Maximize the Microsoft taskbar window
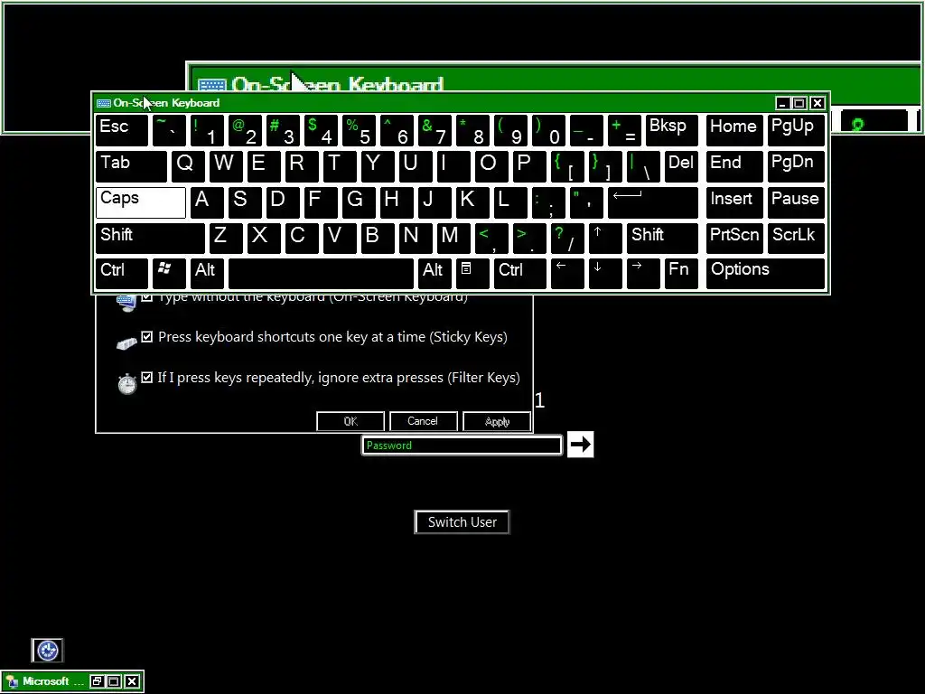 (x=115, y=681)
